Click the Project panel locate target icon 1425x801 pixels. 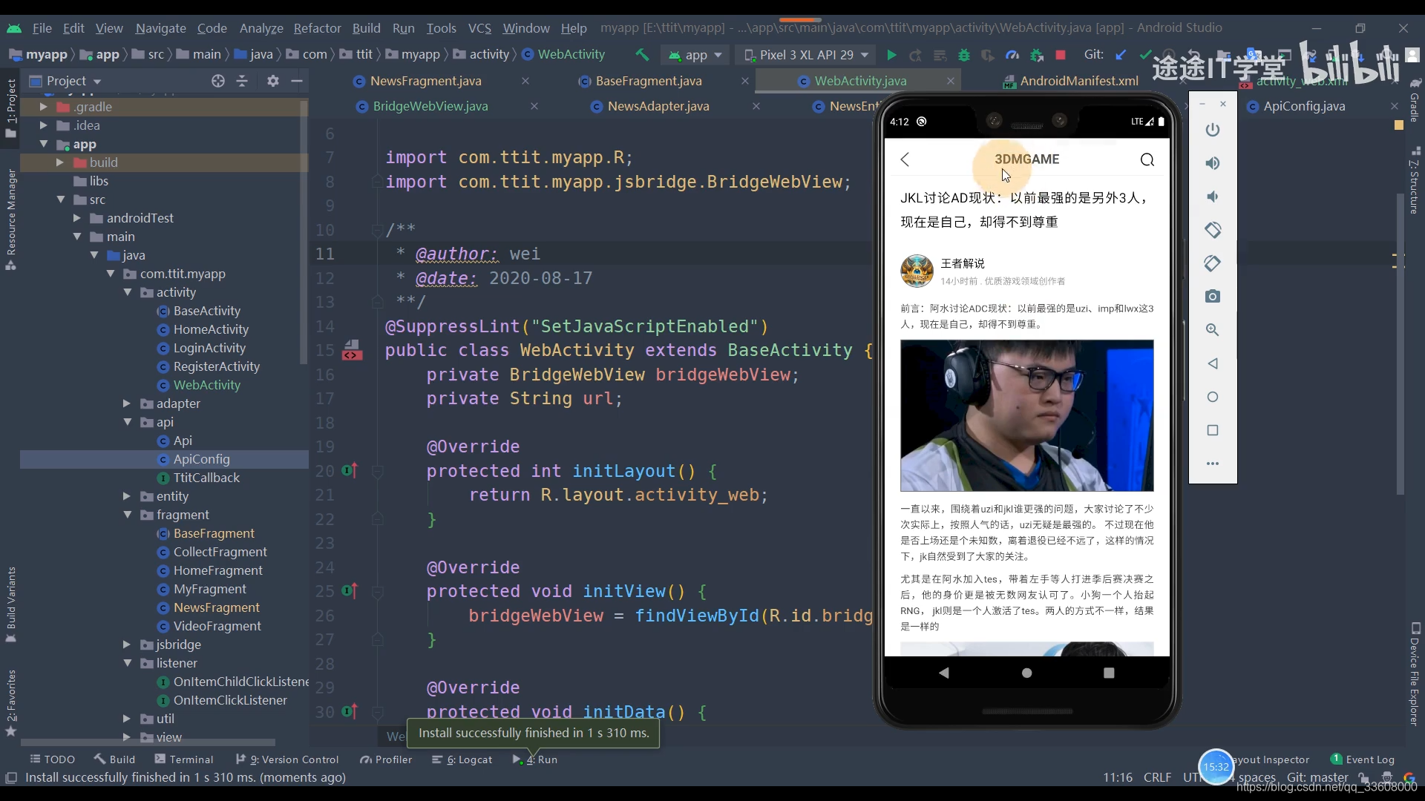tap(218, 81)
